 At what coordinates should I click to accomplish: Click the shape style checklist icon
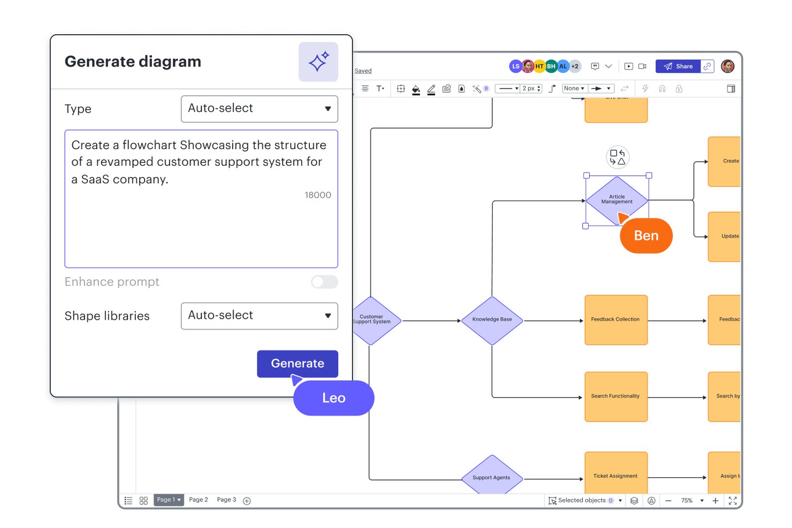(446, 89)
